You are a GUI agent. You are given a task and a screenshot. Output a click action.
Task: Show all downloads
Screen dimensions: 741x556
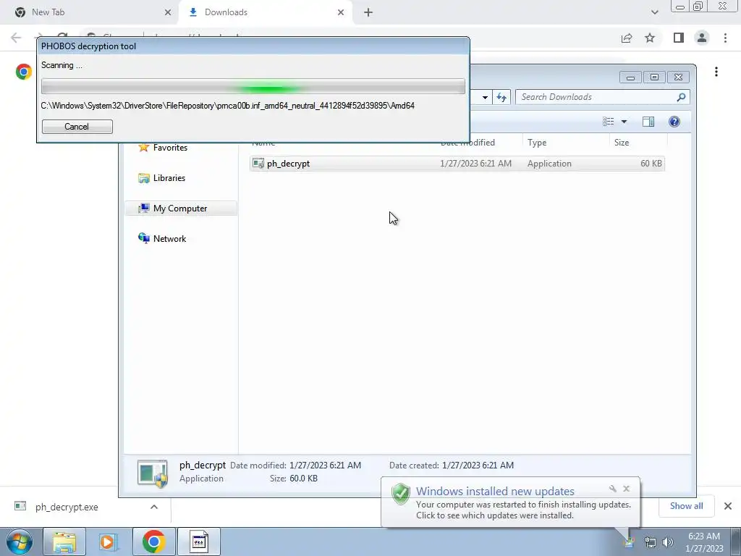[686, 506]
